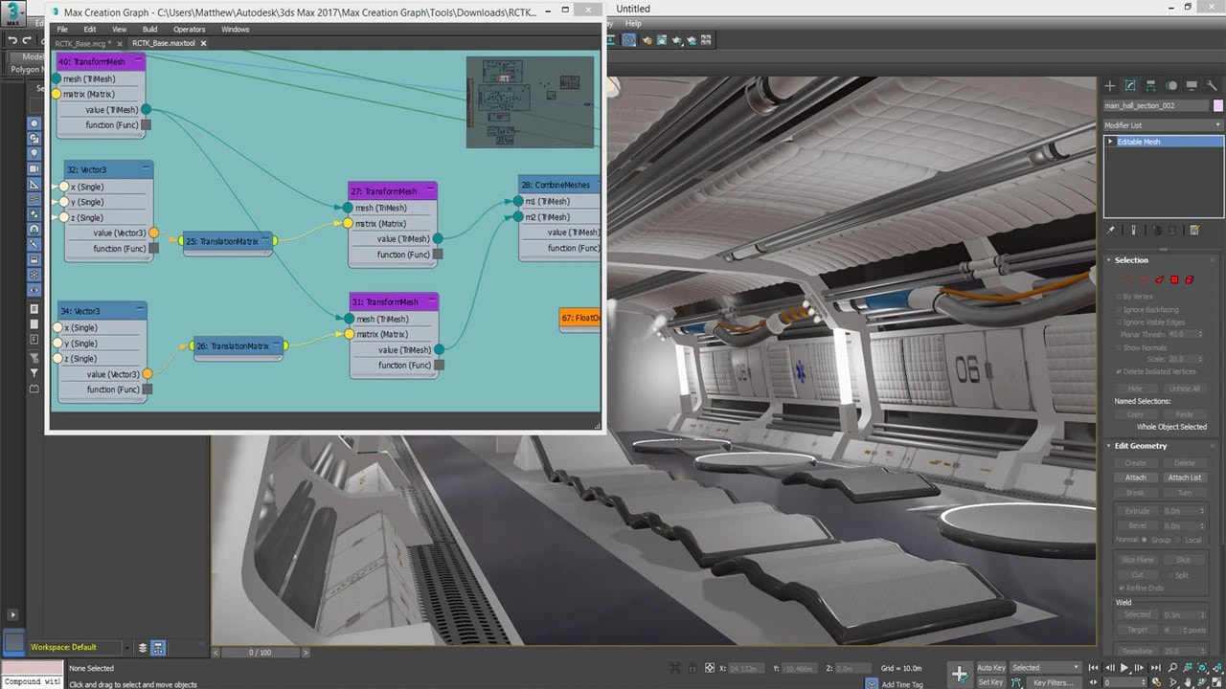Toggle Delete Isolated Vertices checkbox
This screenshot has width=1226, height=689.
coord(1119,371)
